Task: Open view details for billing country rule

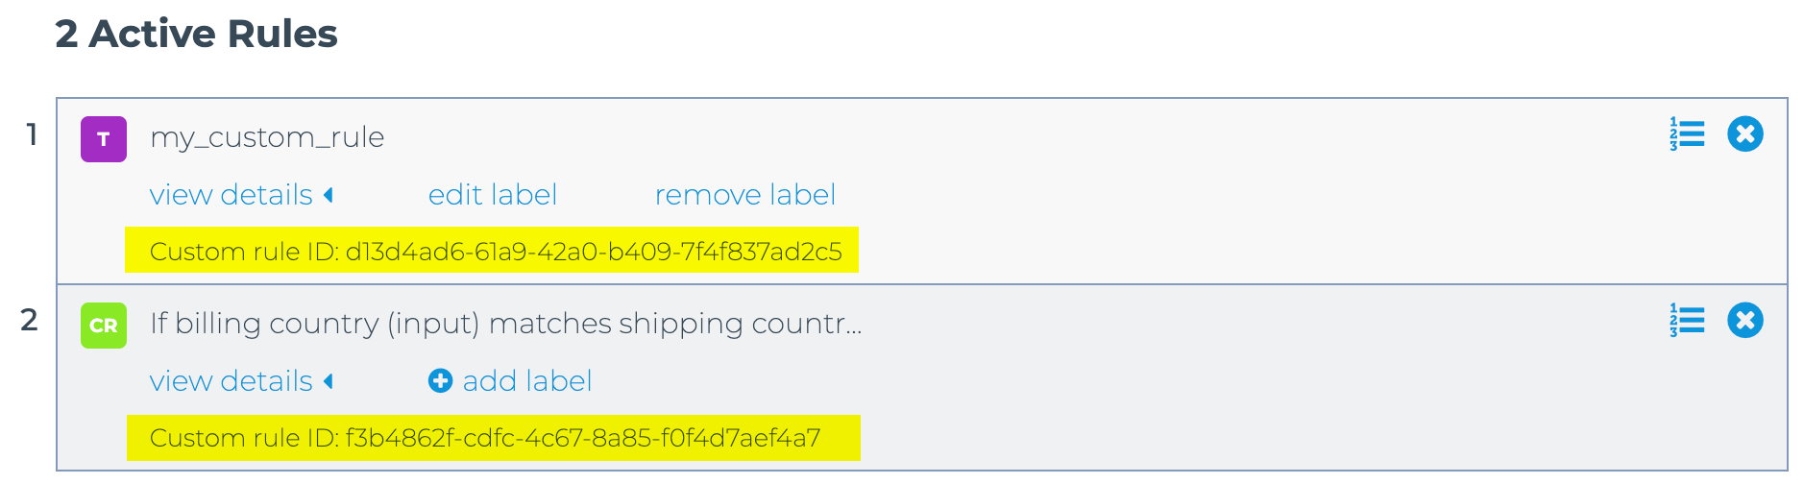Action: coord(232,381)
